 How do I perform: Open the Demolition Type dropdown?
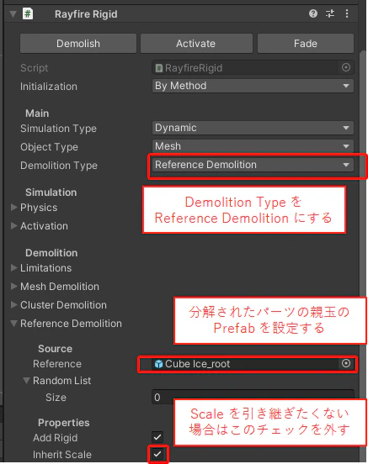(x=253, y=165)
